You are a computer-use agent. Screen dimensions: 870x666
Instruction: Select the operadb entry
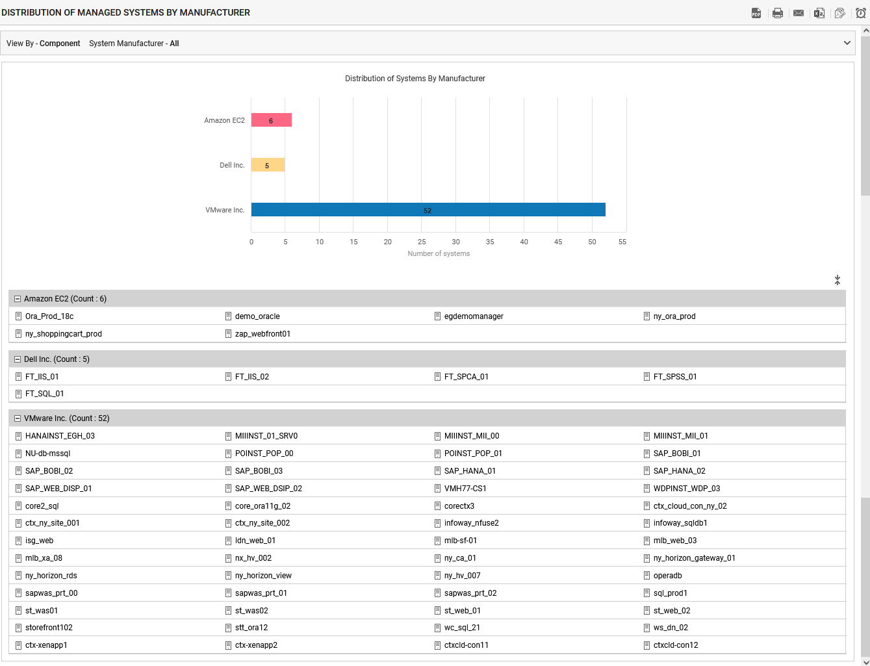click(668, 576)
